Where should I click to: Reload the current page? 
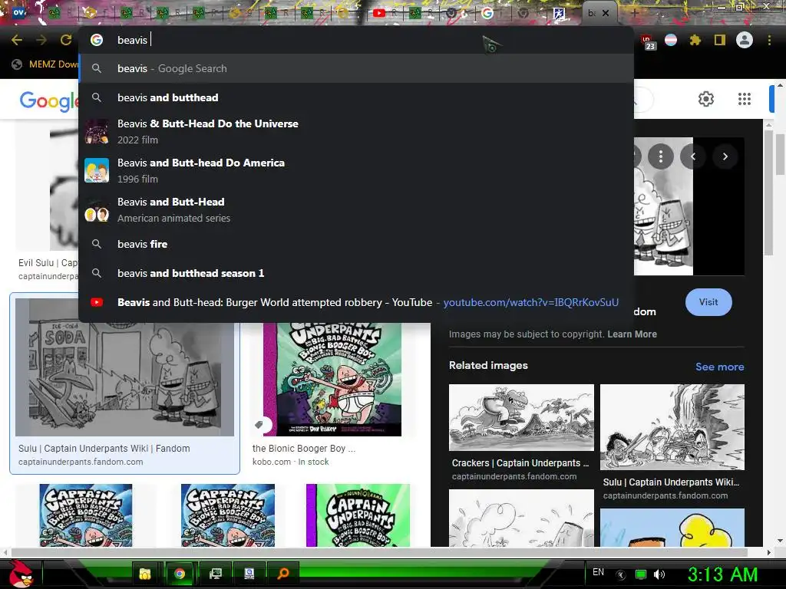pyautogui.click(x=66, y=40)
